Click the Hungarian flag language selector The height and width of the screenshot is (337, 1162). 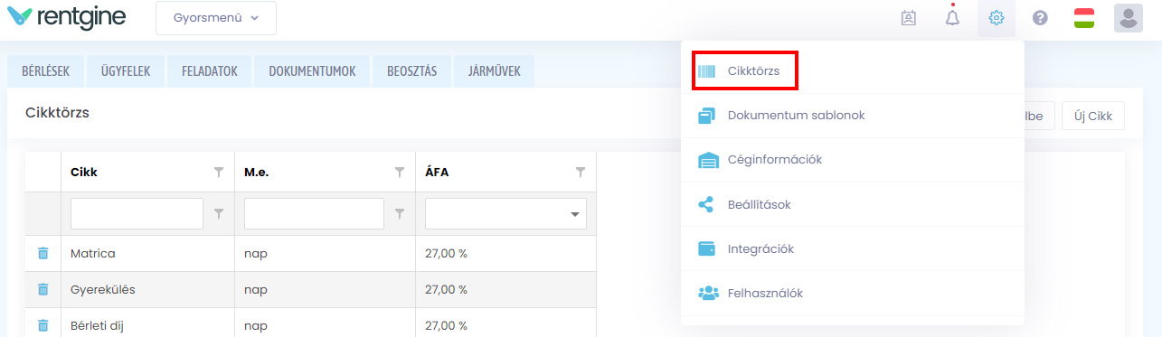[1084, 18]
